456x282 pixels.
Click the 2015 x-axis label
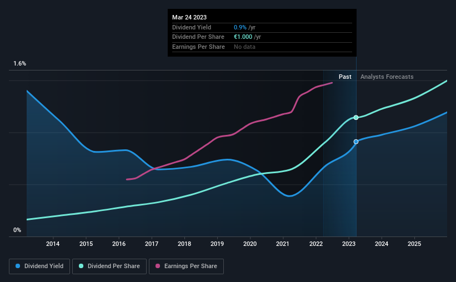[x=86, y=244]
